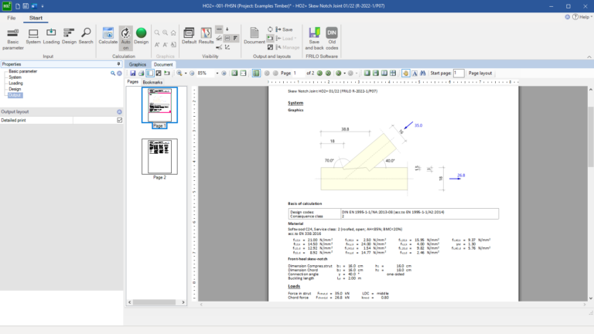Open the 85% zoom level dropdown
The height and width of the screenshot is (334, 594).
[216, 73]
